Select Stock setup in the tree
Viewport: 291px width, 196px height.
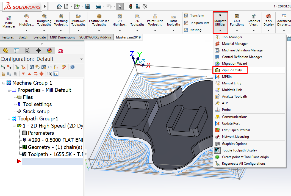[36, 111]
